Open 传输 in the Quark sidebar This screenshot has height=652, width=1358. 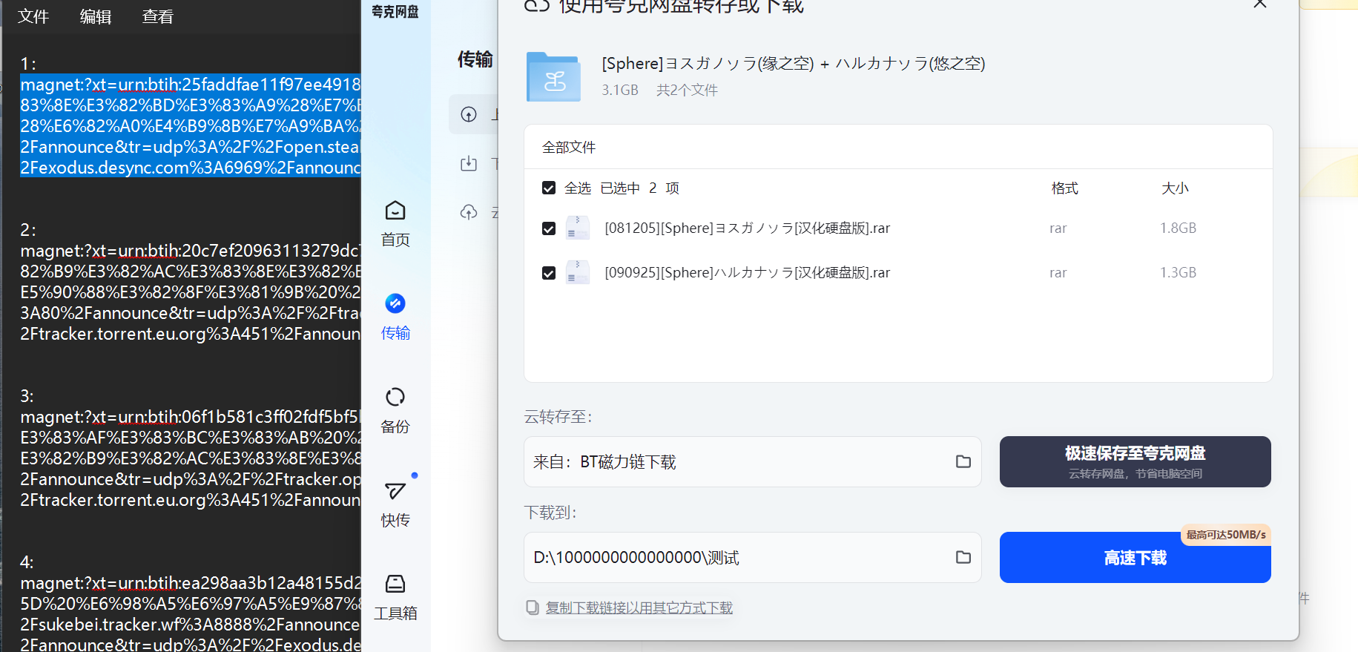point(395,317)
